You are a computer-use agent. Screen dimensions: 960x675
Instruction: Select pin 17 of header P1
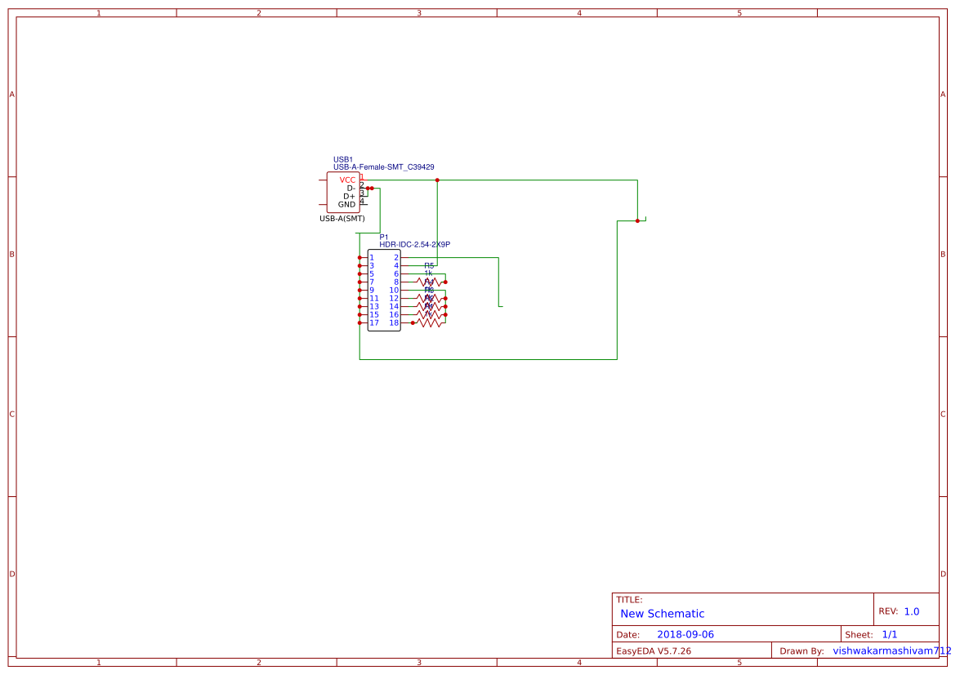pyautogui.click(x=374, y=323)
